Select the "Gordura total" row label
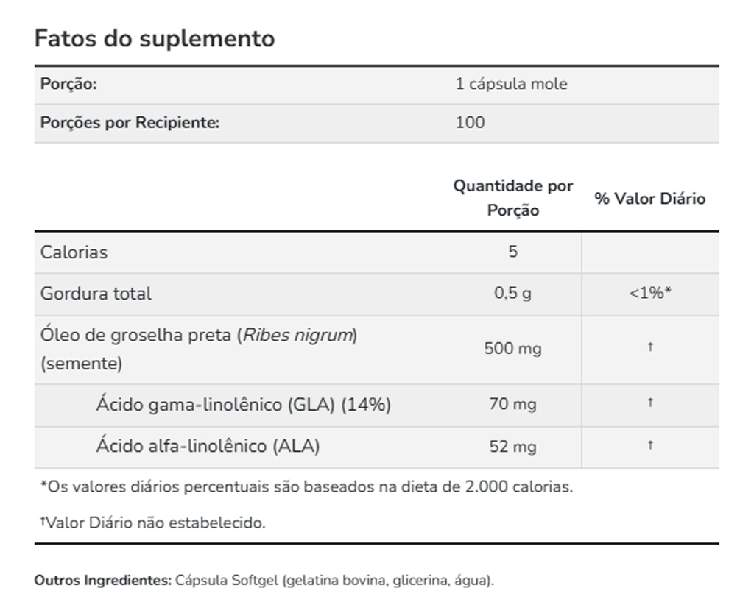 point(96,293)
